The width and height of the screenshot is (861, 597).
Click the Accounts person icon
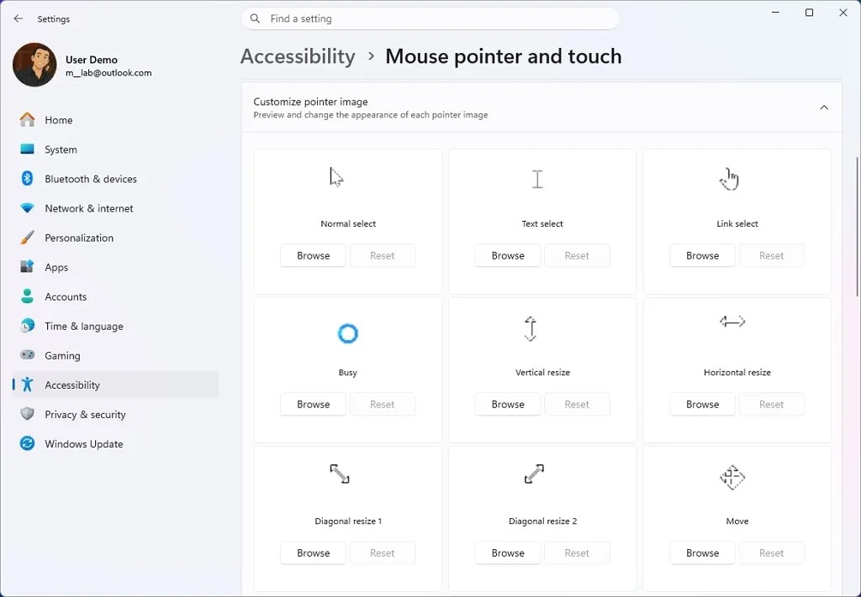tap(27, 296)
